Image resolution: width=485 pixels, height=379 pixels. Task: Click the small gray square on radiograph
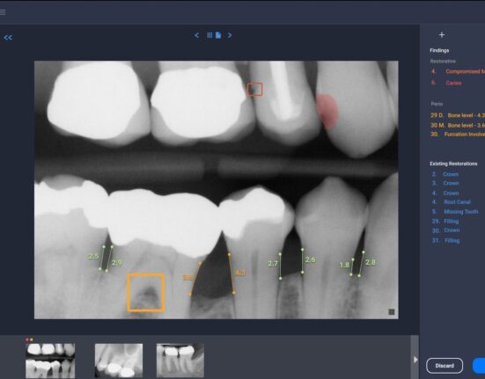(x=392, y=312)
